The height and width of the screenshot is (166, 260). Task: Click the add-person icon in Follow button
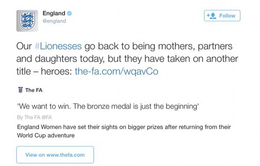[212, 16]
